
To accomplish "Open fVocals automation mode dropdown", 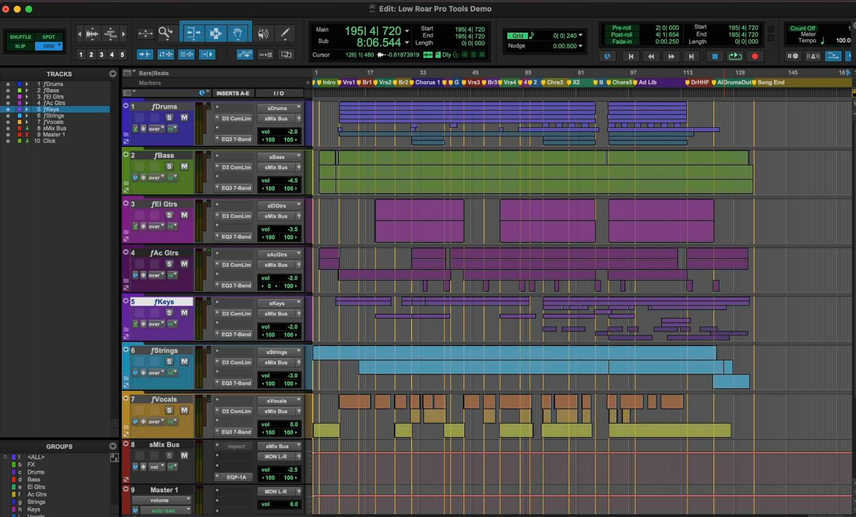I will 172,422.
